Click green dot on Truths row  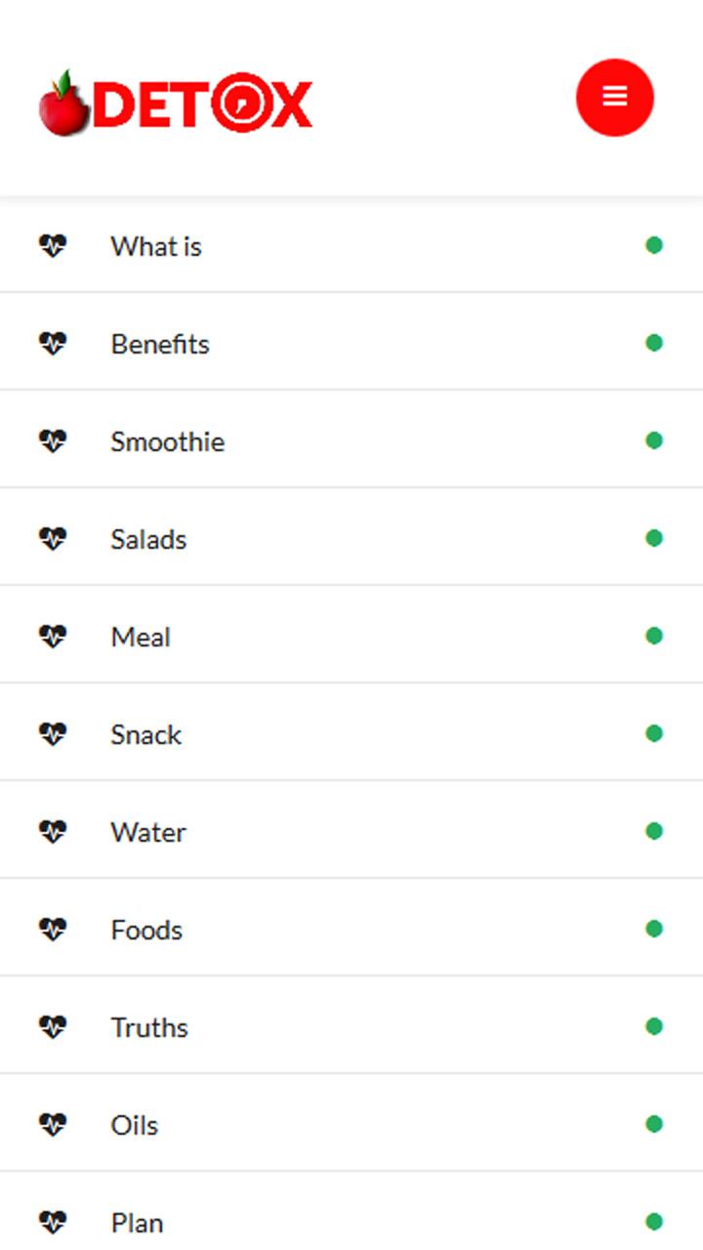(654, 1026)
